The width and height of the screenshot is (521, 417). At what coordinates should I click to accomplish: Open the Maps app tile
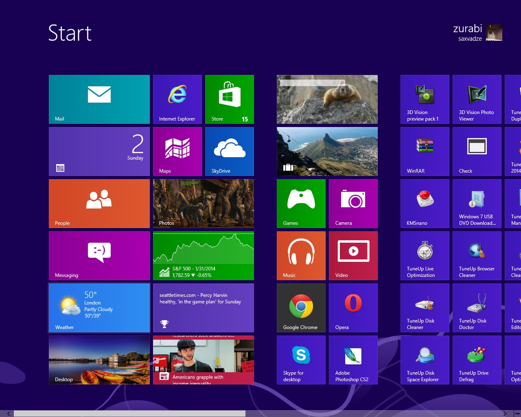coord(177,151)
